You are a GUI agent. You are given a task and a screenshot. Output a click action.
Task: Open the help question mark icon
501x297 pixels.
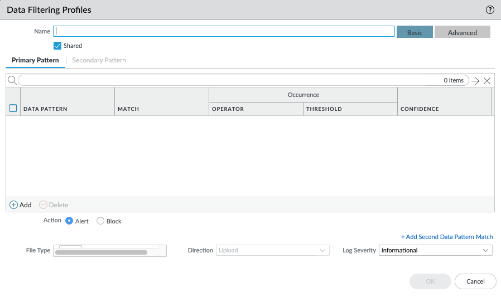[490, 9]
